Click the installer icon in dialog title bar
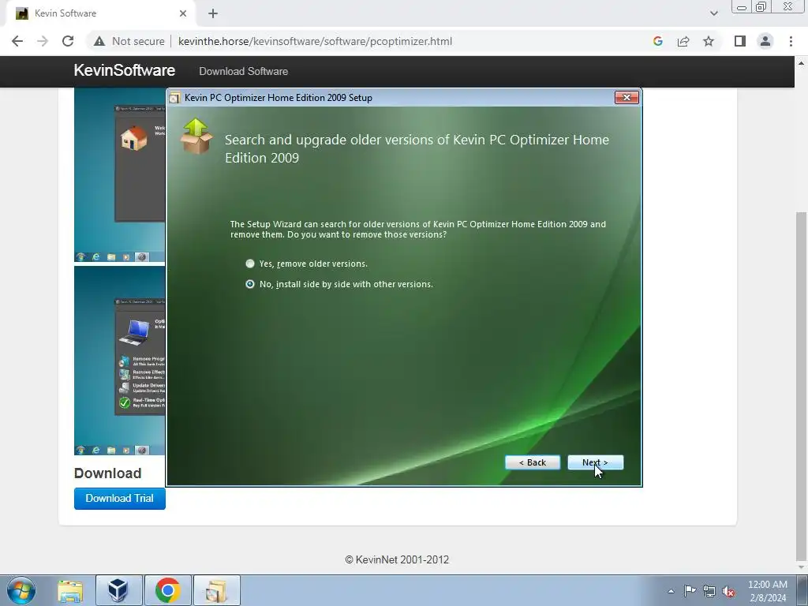Screen dimensions: 808x606 click(x=174, y=98)
